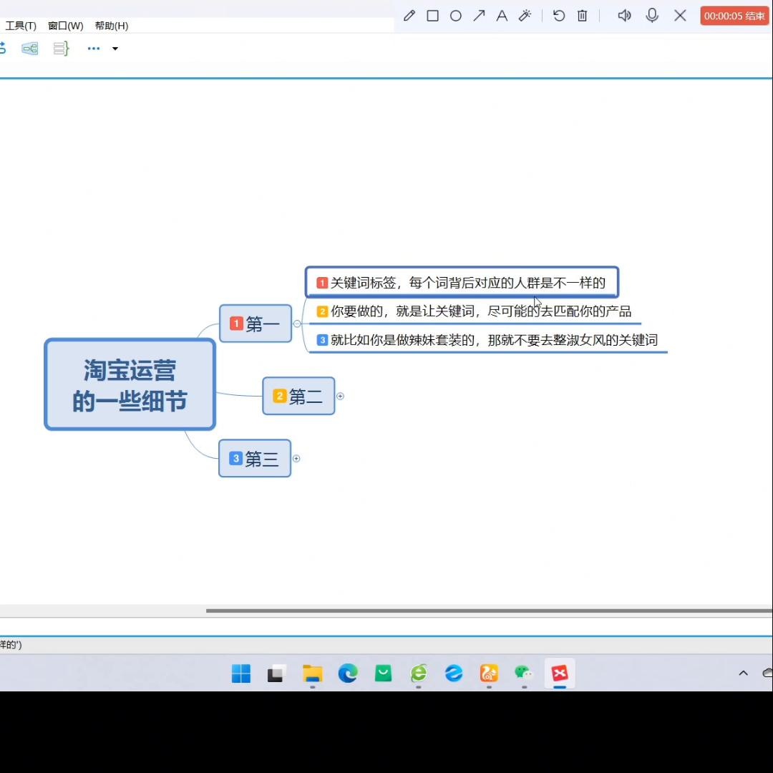Close the recording annotation toolbar

point(681,16)
